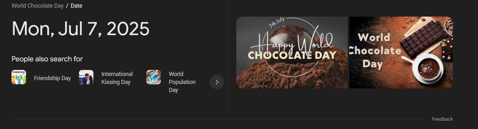Click the Mon, Jul 7, 2025 date heading
The width and height of the screenshot is (478, 129).
click(81, 29)
